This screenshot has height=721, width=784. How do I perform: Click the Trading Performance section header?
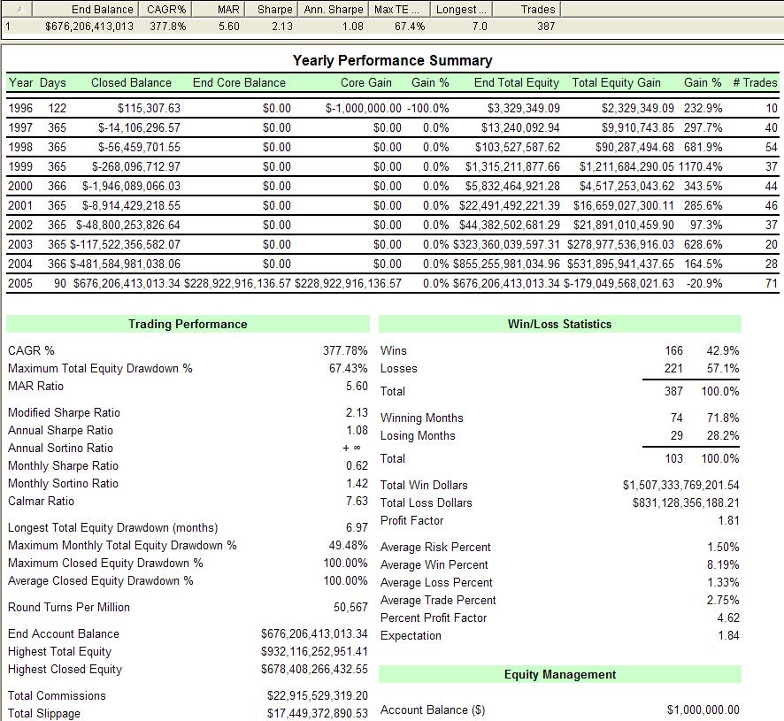coord(188,324)
